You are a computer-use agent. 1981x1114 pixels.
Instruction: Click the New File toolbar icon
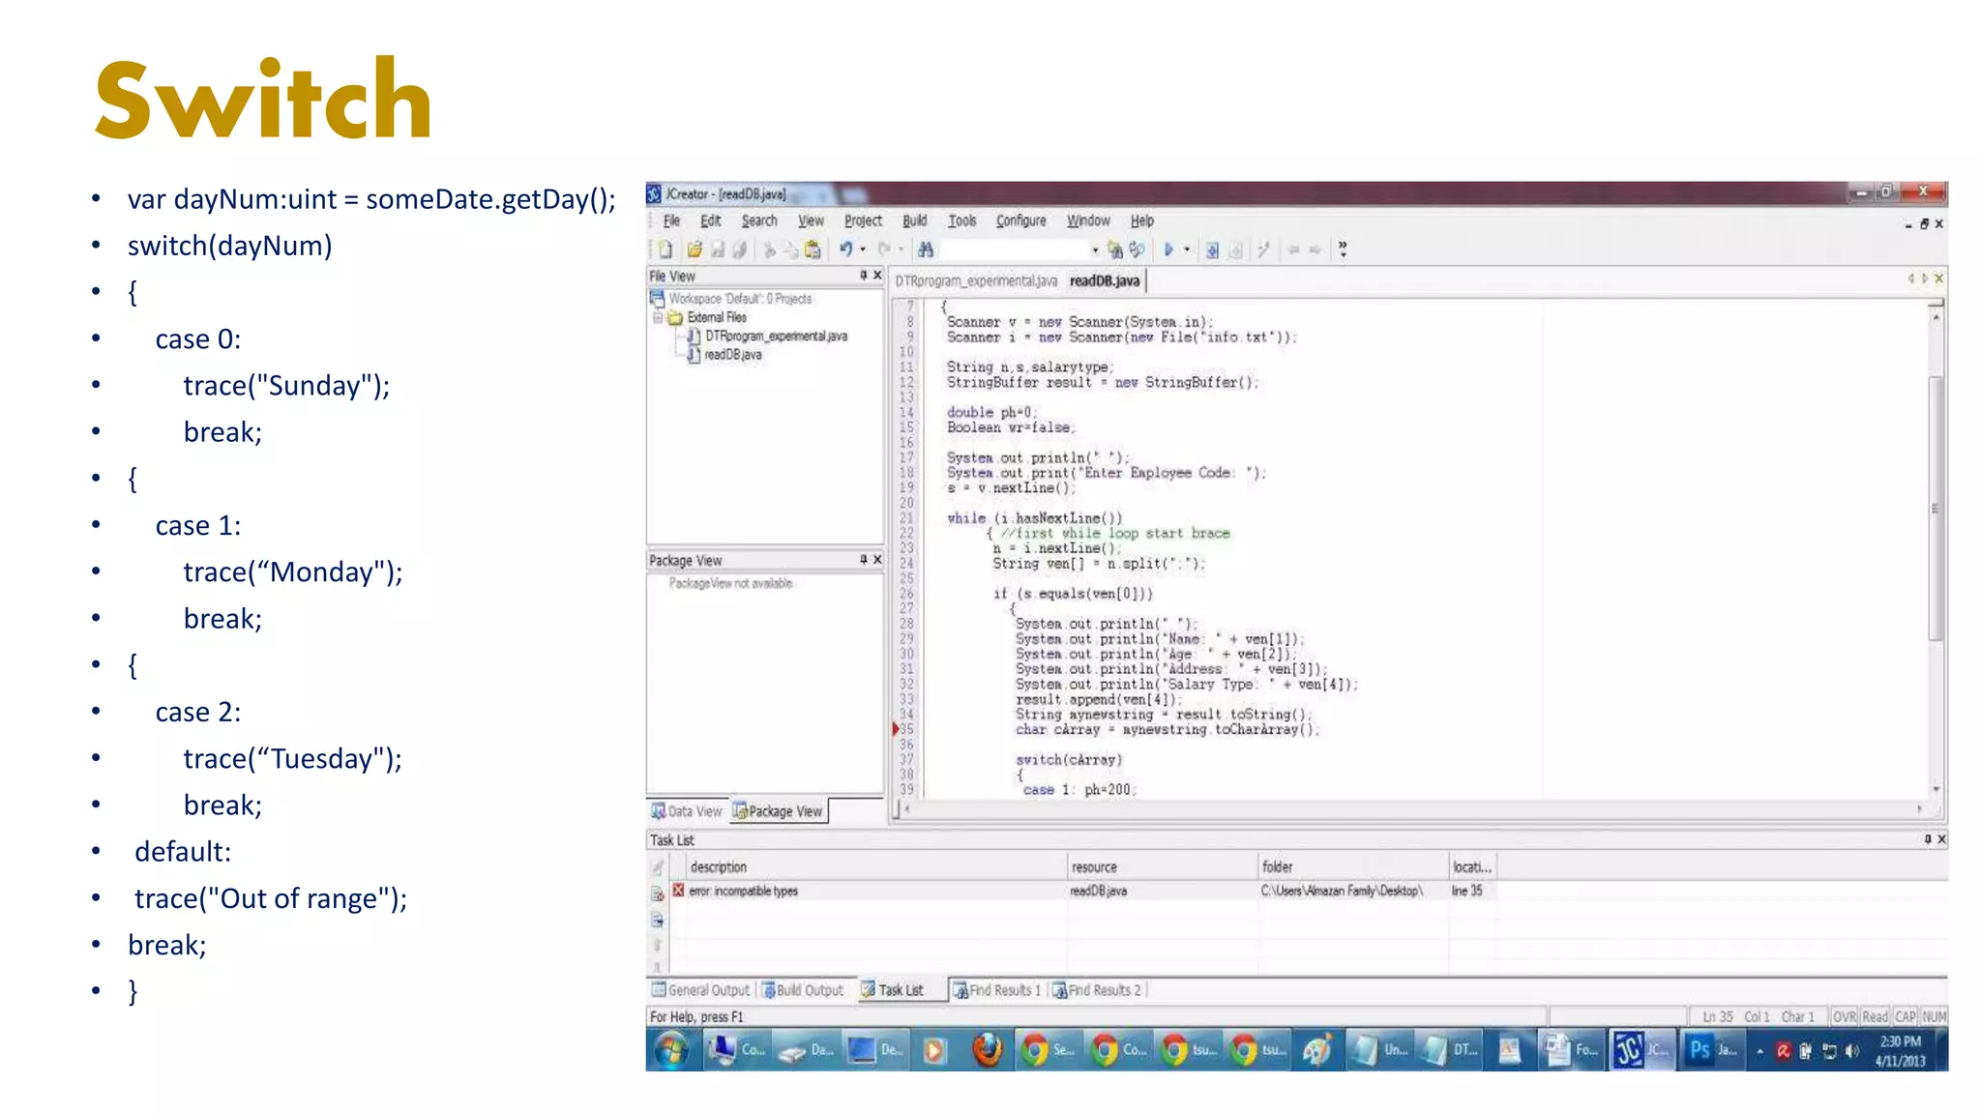click(665, 249)
